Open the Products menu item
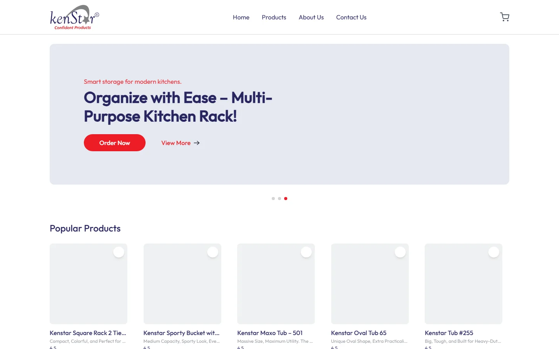Image resolution: width=559 pixels, height=349 pixels. tap(274, 17)
